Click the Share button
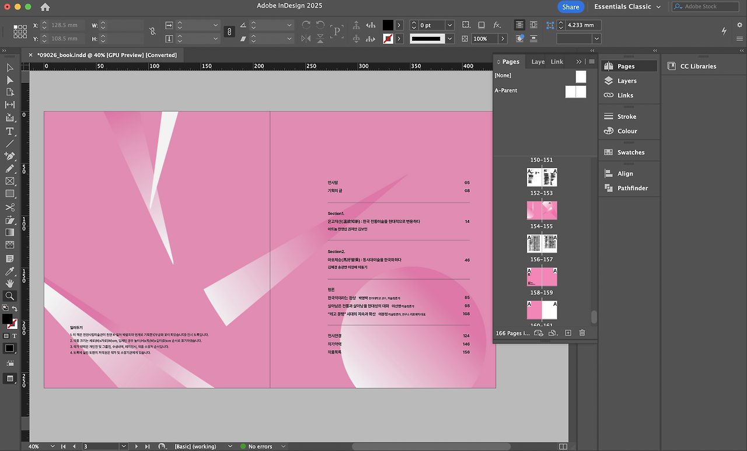 click(x=570, y=7)
